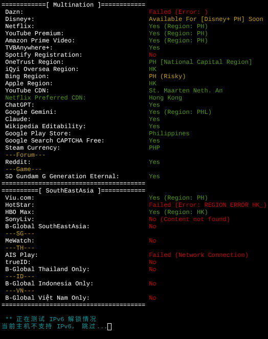Click the Steam Currency PHP value

click(x=154, y=148)
